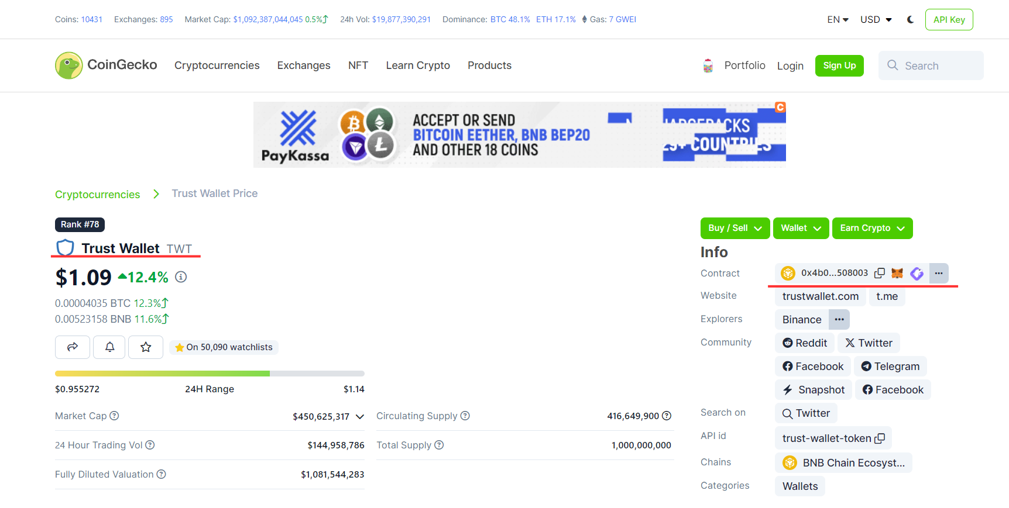Open Exchanges nav menu

click(304, 65)
